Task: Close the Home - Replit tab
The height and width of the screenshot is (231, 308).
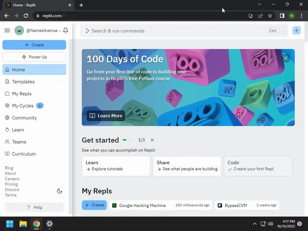Action: coord(70,5)
